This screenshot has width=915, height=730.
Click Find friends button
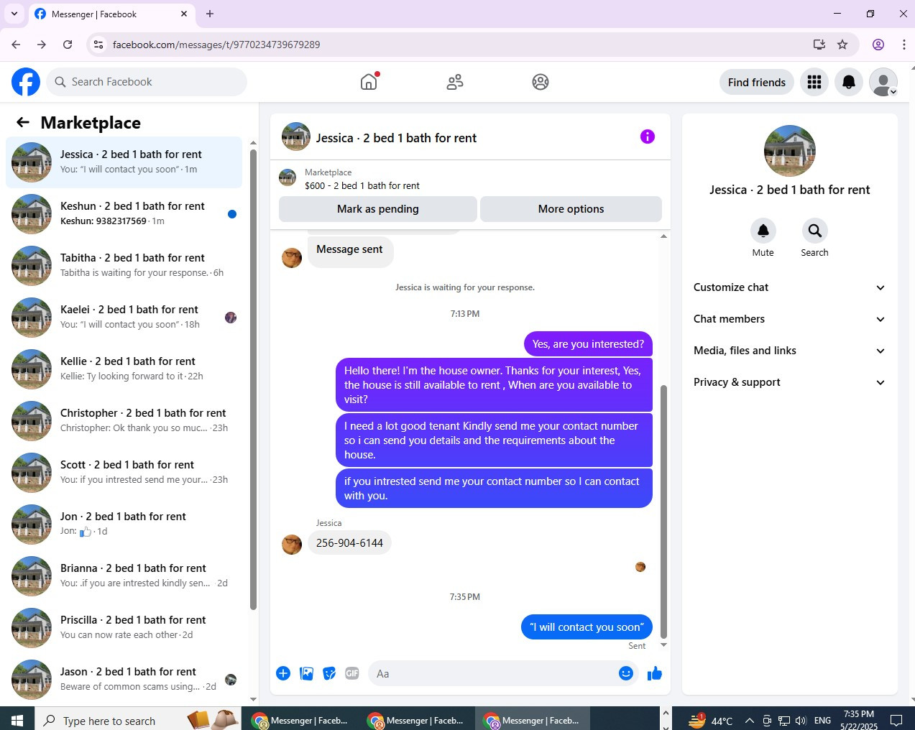click(757, 82)
